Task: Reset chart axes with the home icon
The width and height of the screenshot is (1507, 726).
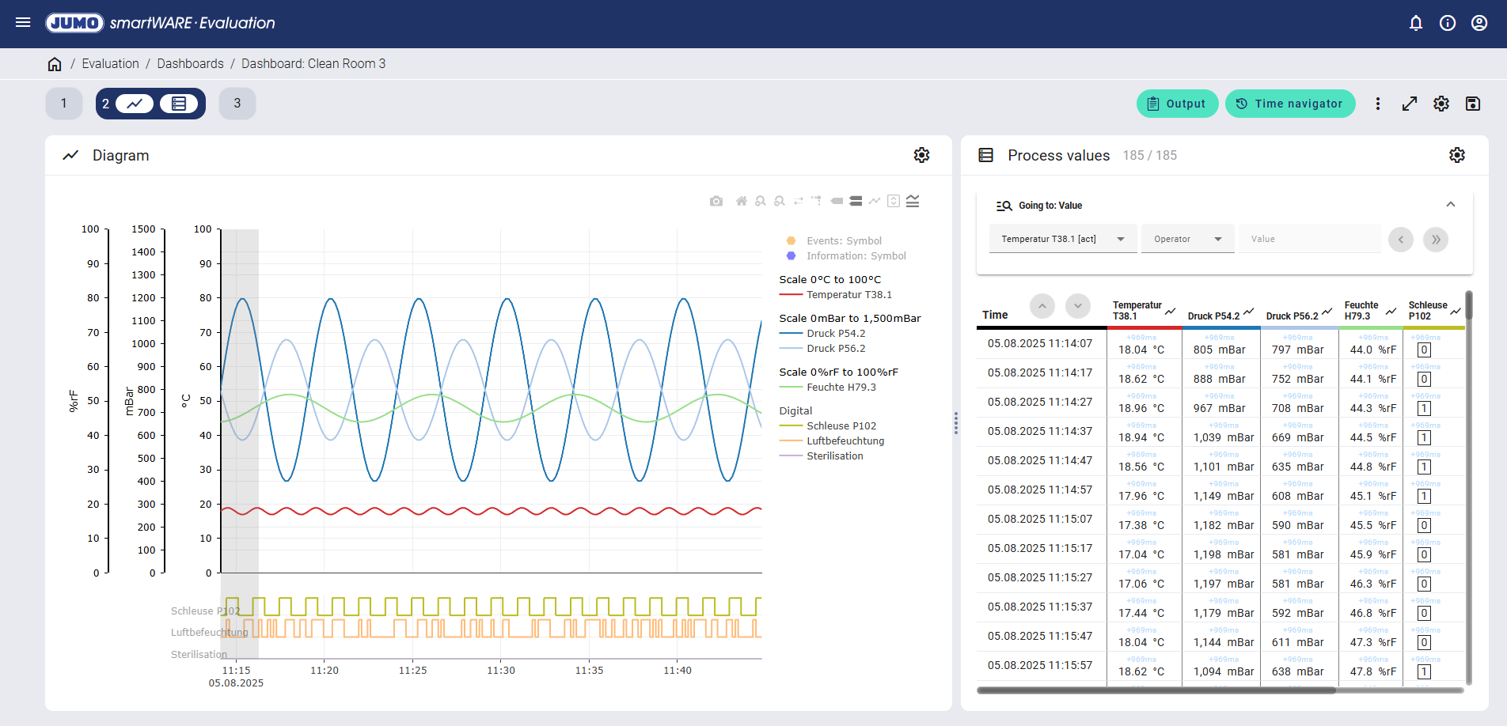Action: 741,201
